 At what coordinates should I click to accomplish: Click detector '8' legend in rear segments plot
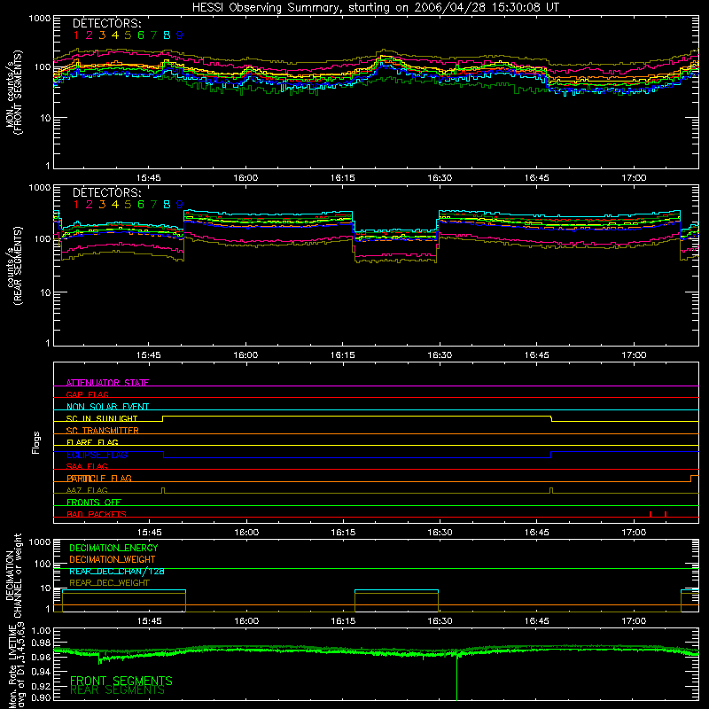pyautogui.click(x=167, y=205)
